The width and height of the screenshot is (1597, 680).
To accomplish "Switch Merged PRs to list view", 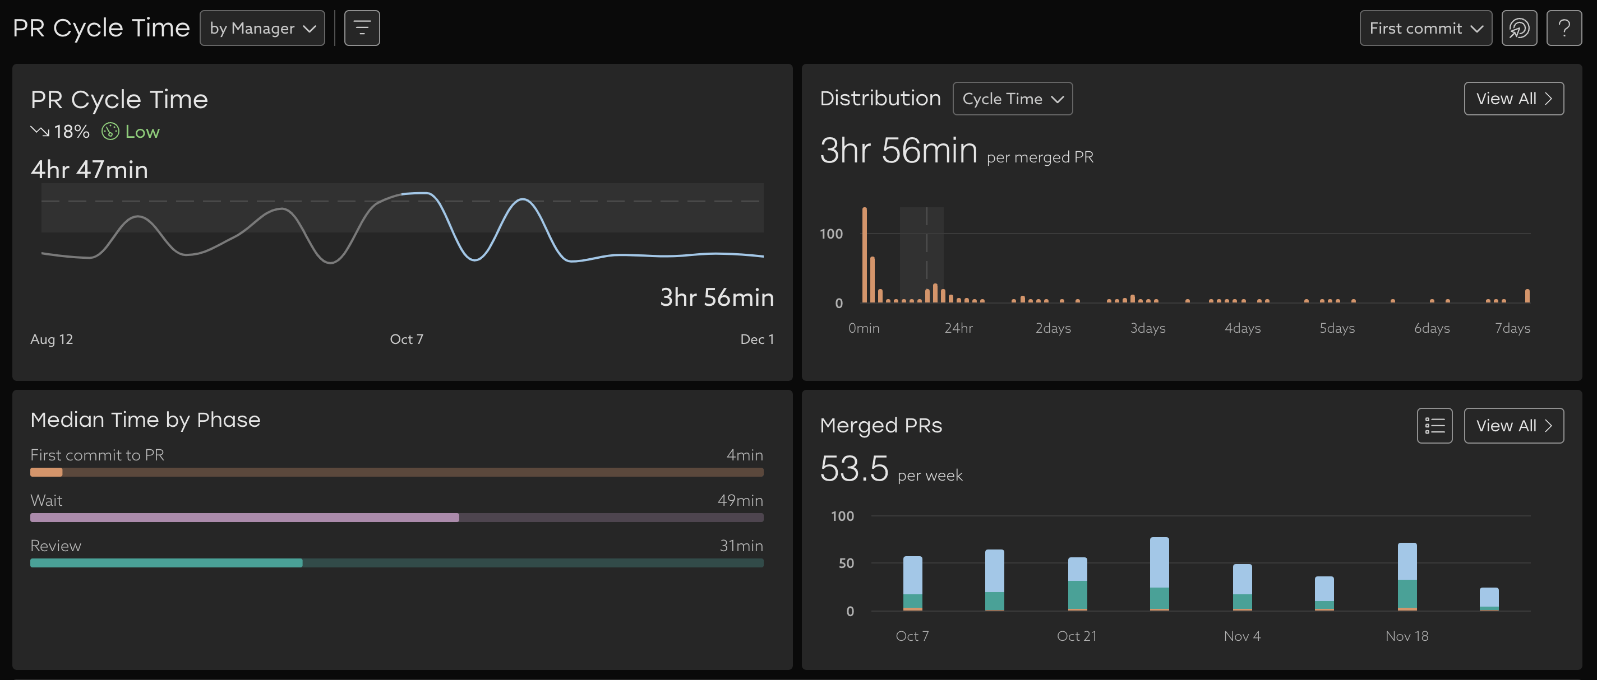I will pos(1435,426).
